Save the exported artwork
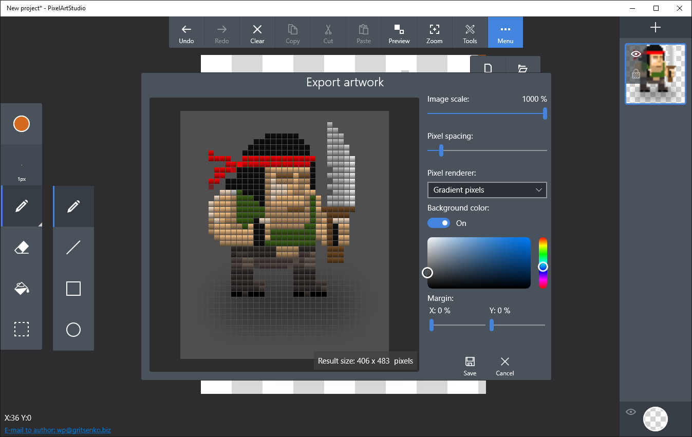Viewport: 692px width, 437px height. pyautogui.click(x=470, y=366)
